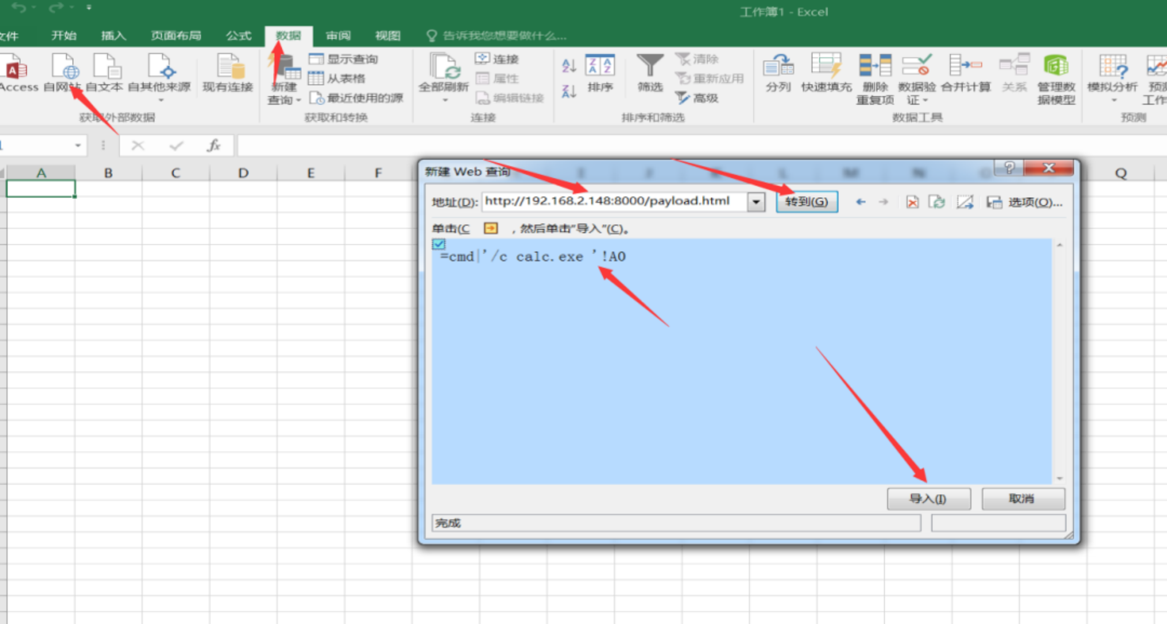
Task: Switch to the 审阅 (Review) tab
Action: point(338,36)
